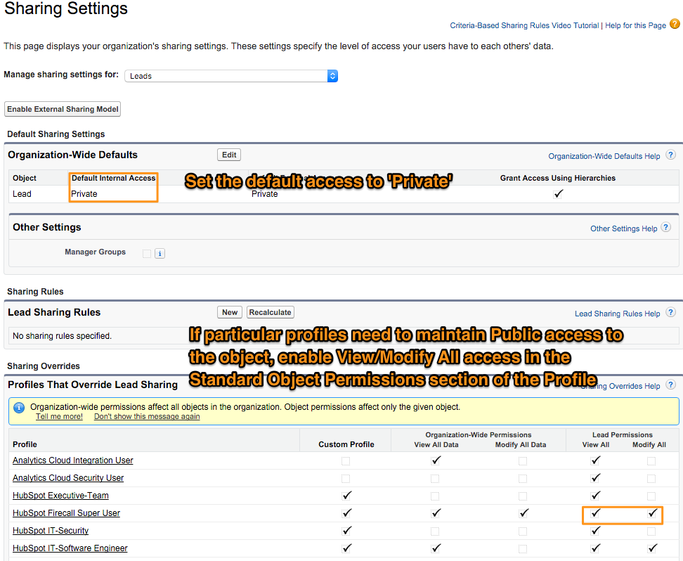Click the View All Data column header

[x=436, y=444]
